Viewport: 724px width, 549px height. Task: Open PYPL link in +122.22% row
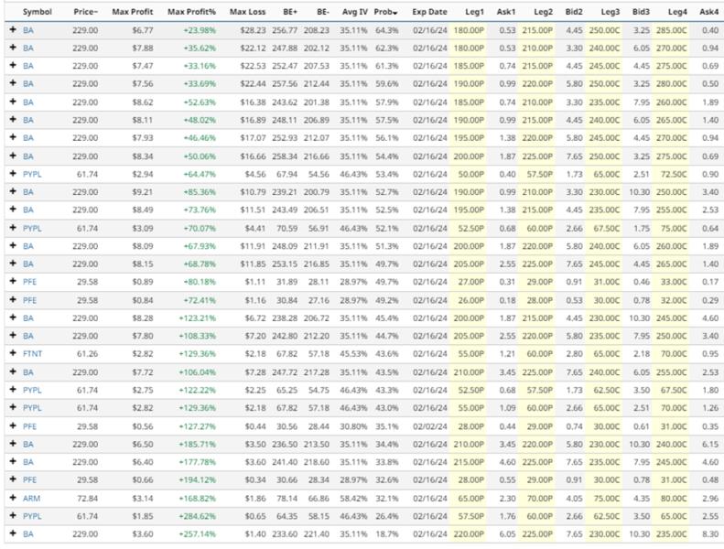[32, 390]
